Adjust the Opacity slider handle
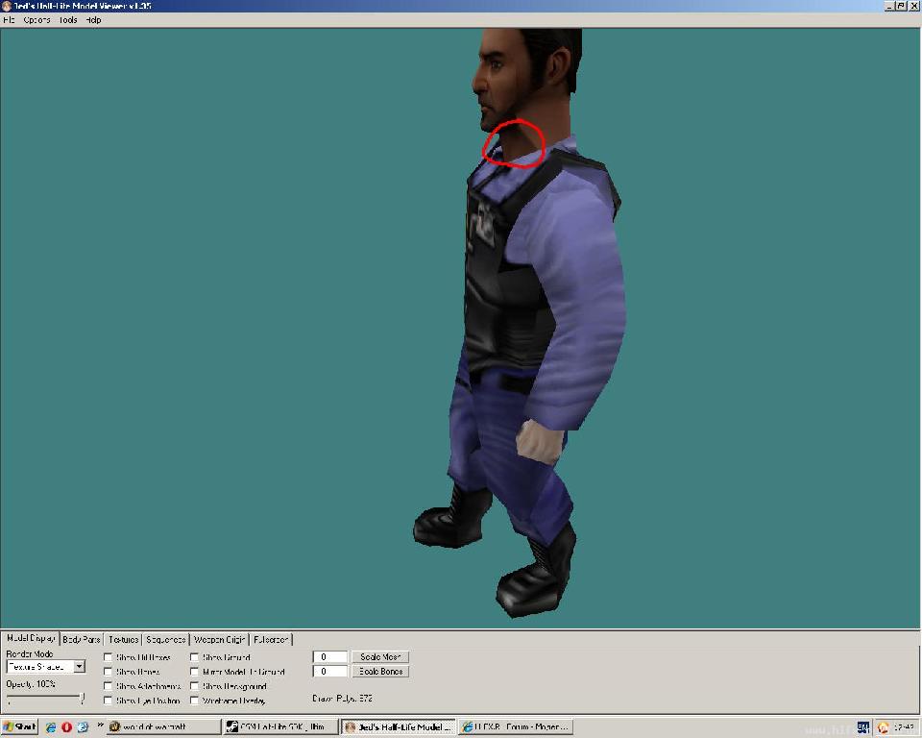The height and width of the screenshot is (738, 922). (x=83, y=698)
